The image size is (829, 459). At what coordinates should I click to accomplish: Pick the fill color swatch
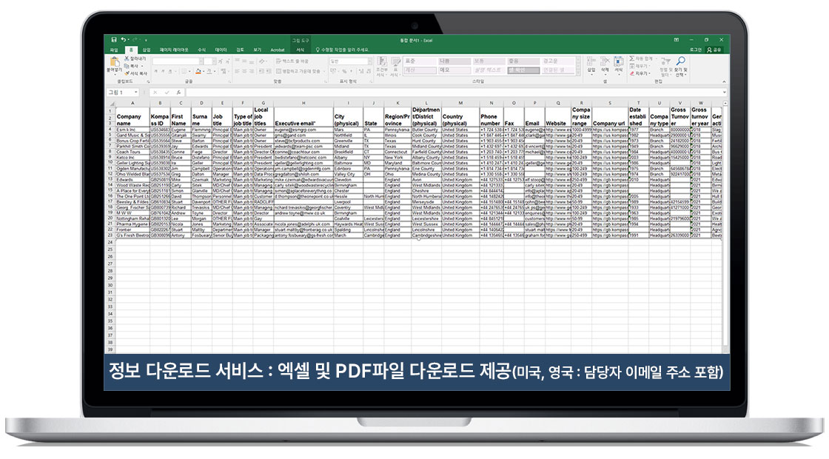197,72
